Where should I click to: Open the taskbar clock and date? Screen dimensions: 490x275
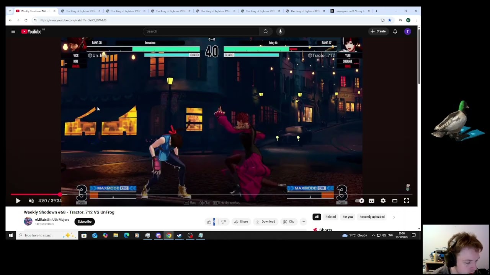point(402,235)
